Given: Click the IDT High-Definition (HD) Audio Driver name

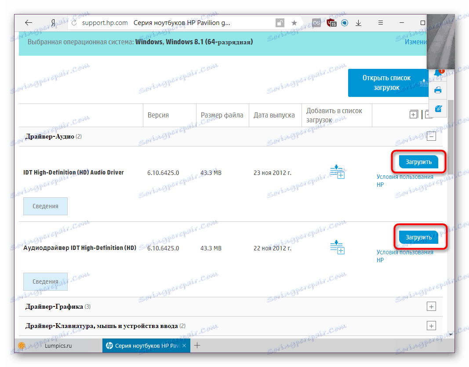Looking at the screenshot, I should 73,172.
